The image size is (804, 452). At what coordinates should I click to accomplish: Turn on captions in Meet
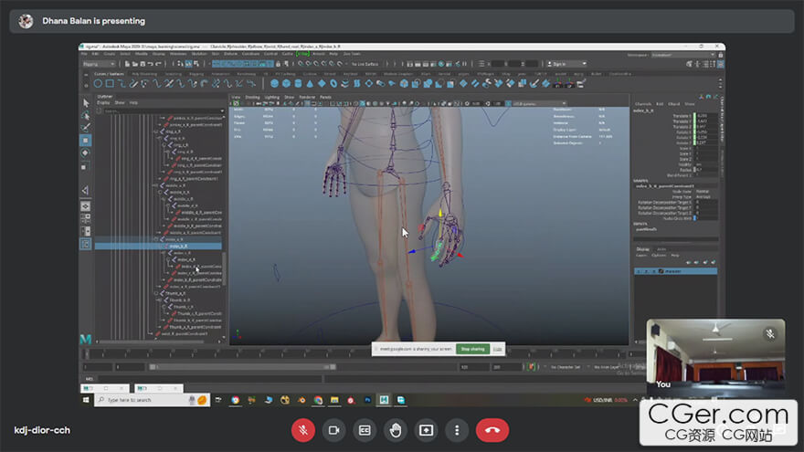point(365,430)
